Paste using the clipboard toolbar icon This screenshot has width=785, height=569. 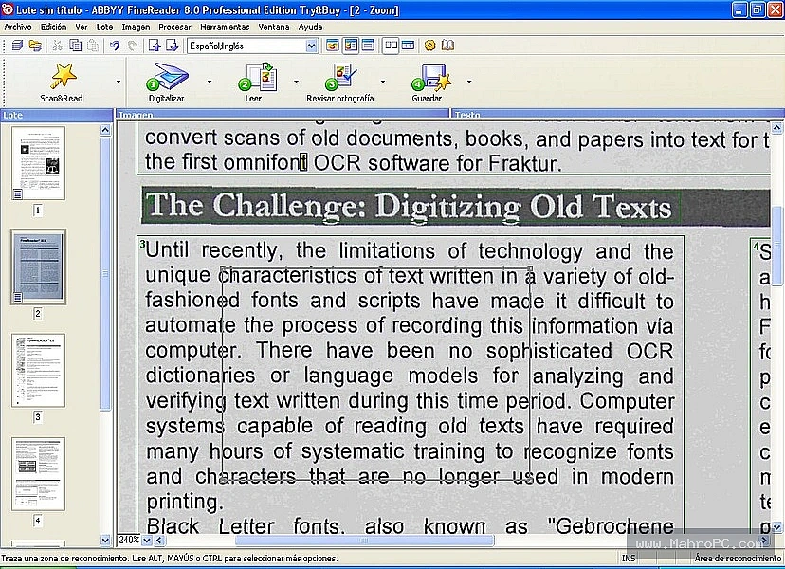coord(93,46)
